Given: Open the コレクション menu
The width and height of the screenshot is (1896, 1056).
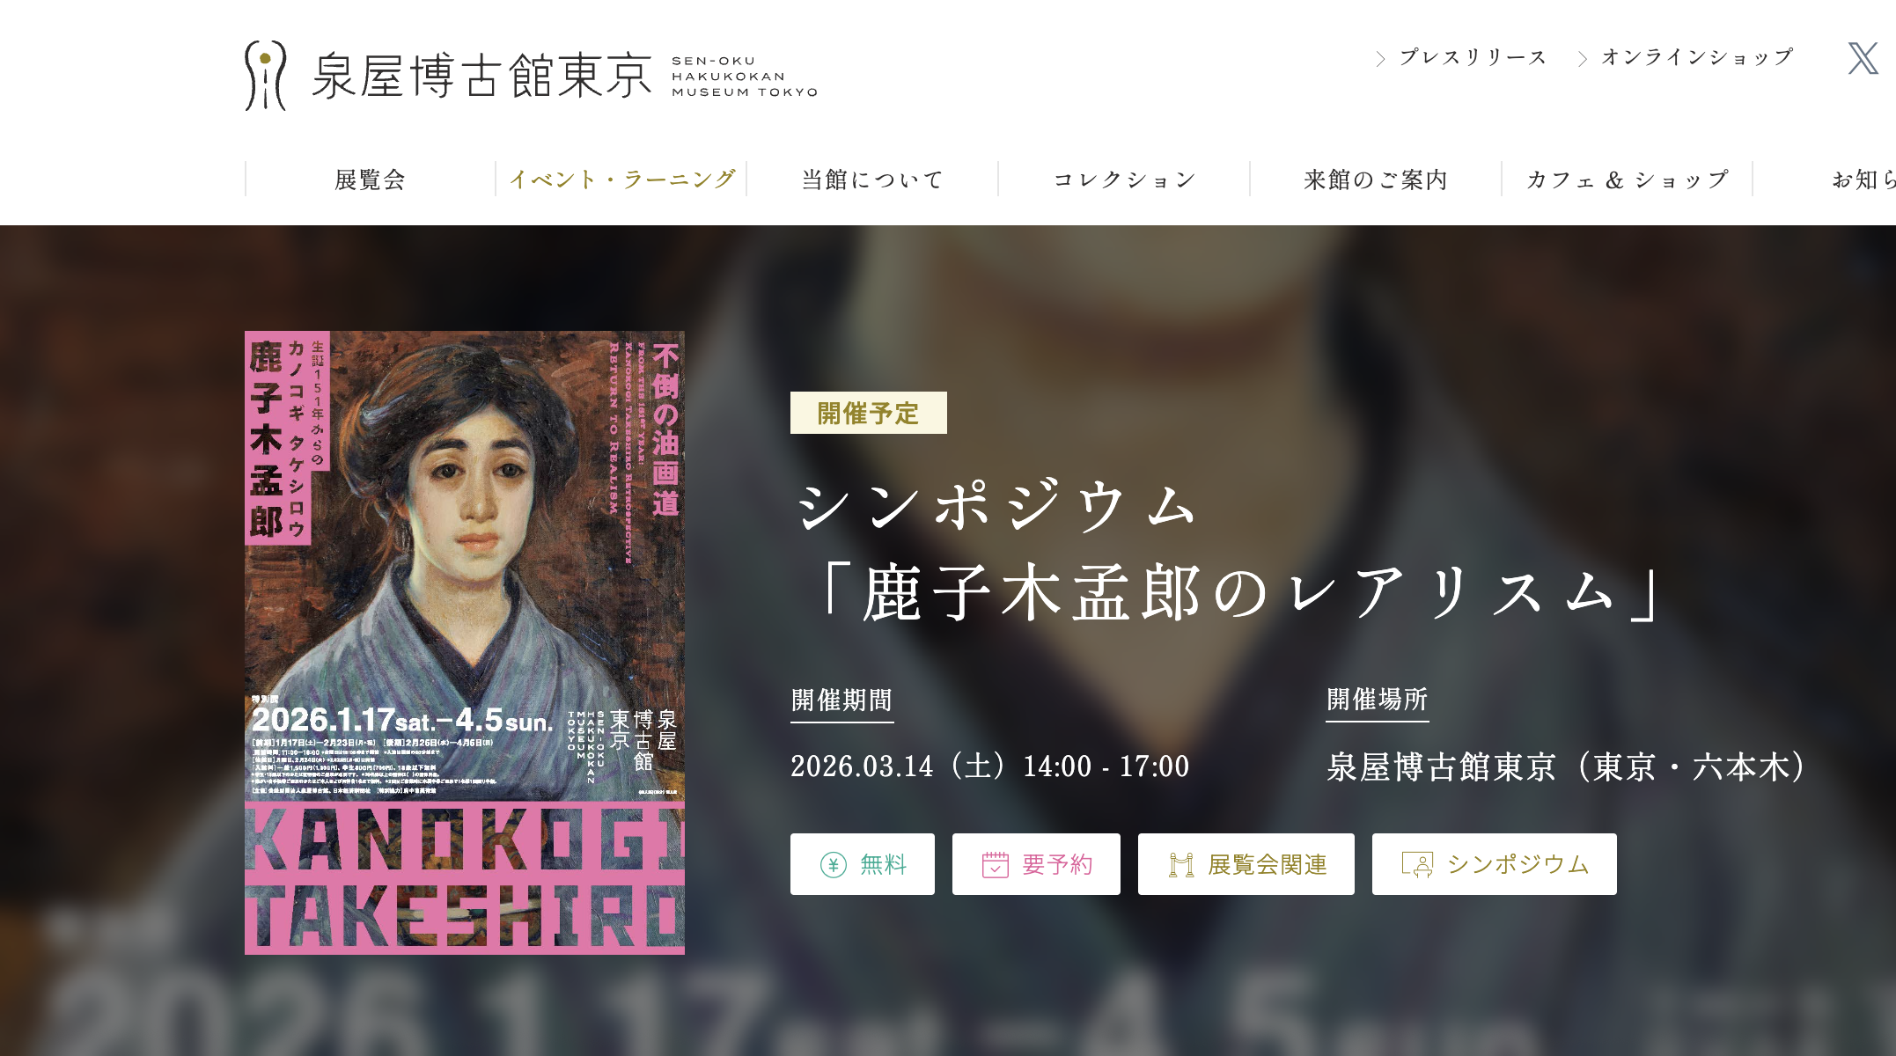Looking at the screenshot, I should click(1124, 180).
